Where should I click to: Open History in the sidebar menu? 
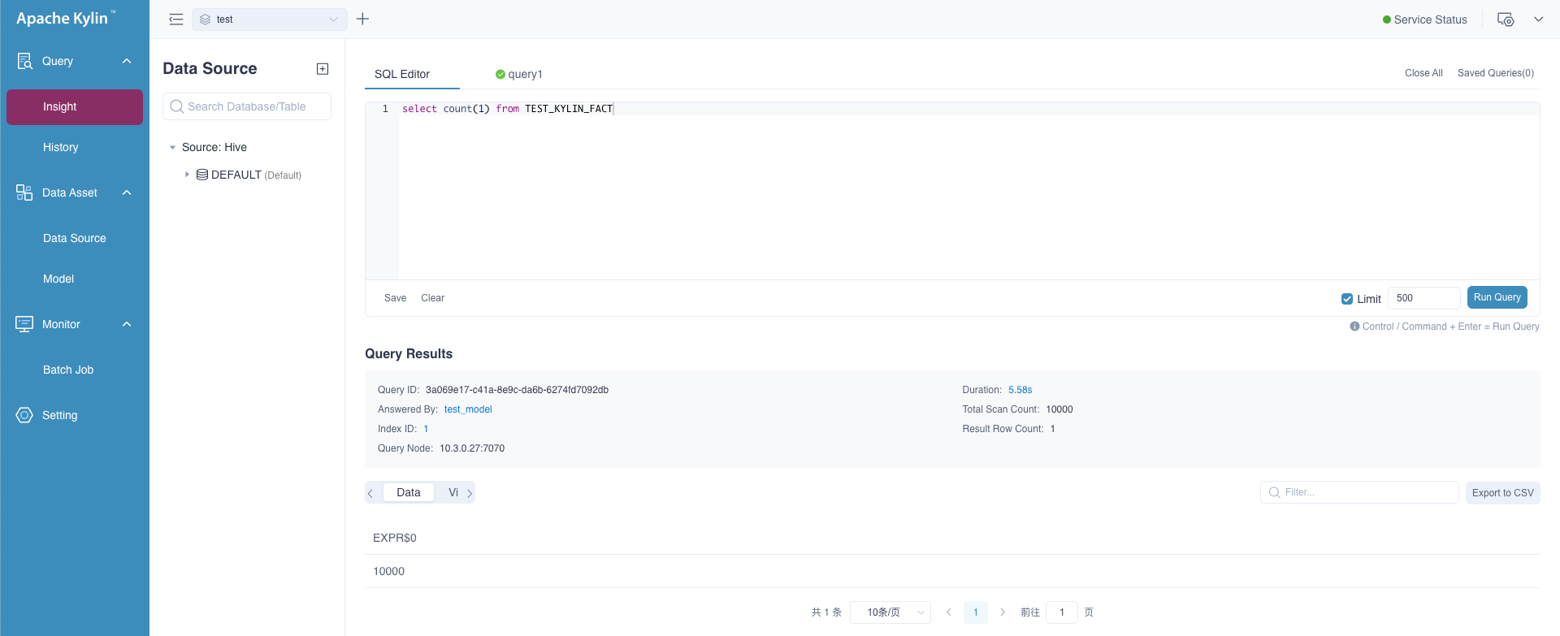61,147
